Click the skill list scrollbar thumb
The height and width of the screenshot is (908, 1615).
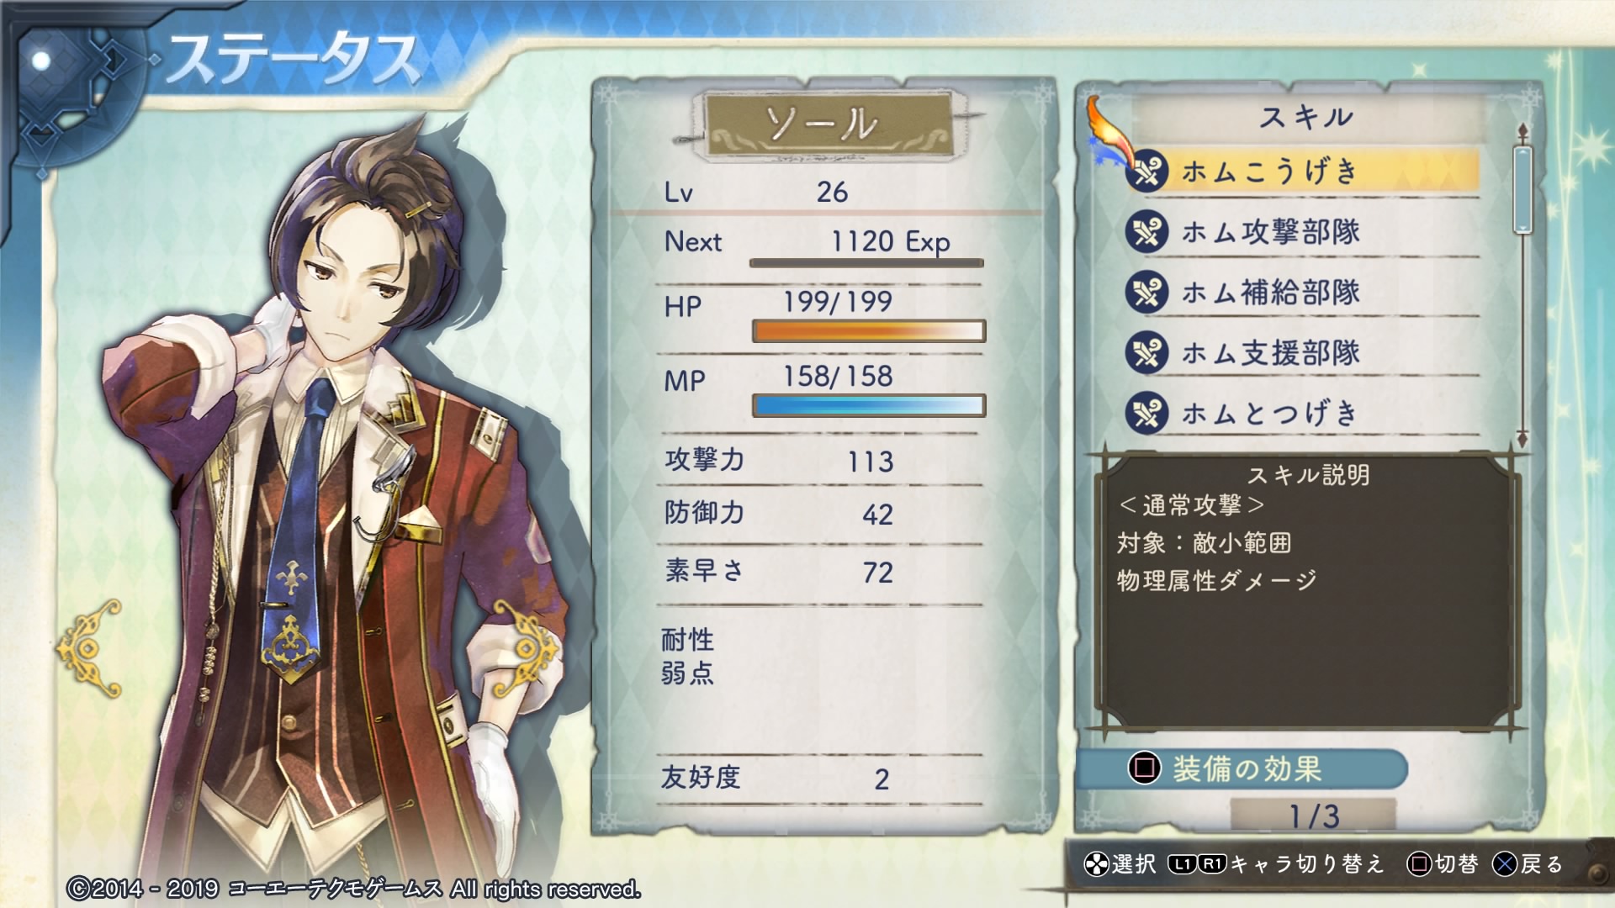(x=1522, y=189)
